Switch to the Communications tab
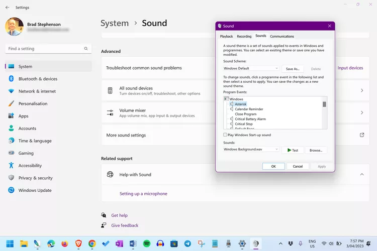The height and width of the screenshot is (251, 377). pyautogui.click(x=282, y=36)
